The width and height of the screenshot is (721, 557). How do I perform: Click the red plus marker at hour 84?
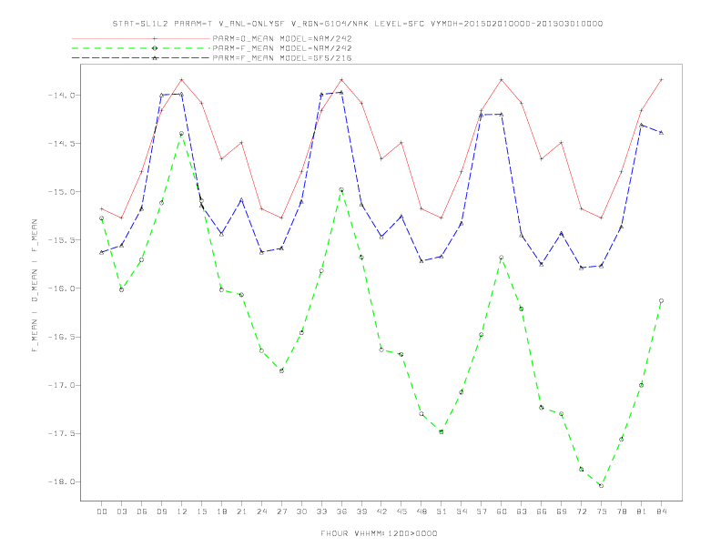click(661, 80)
